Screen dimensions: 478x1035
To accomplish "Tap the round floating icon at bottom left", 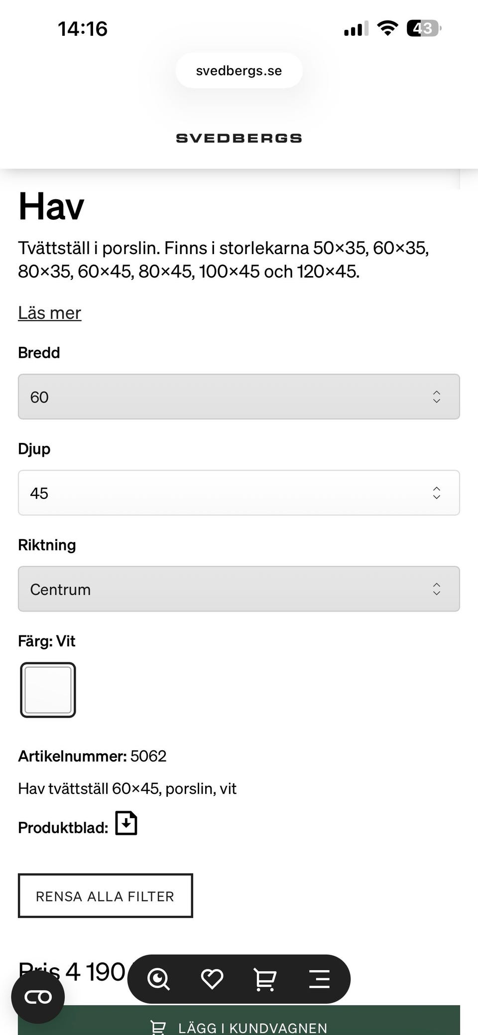I will point(38,997).
